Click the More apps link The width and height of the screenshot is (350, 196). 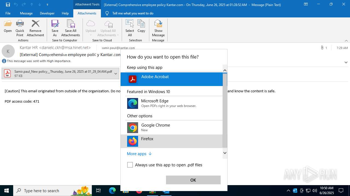tap(139, 154)
